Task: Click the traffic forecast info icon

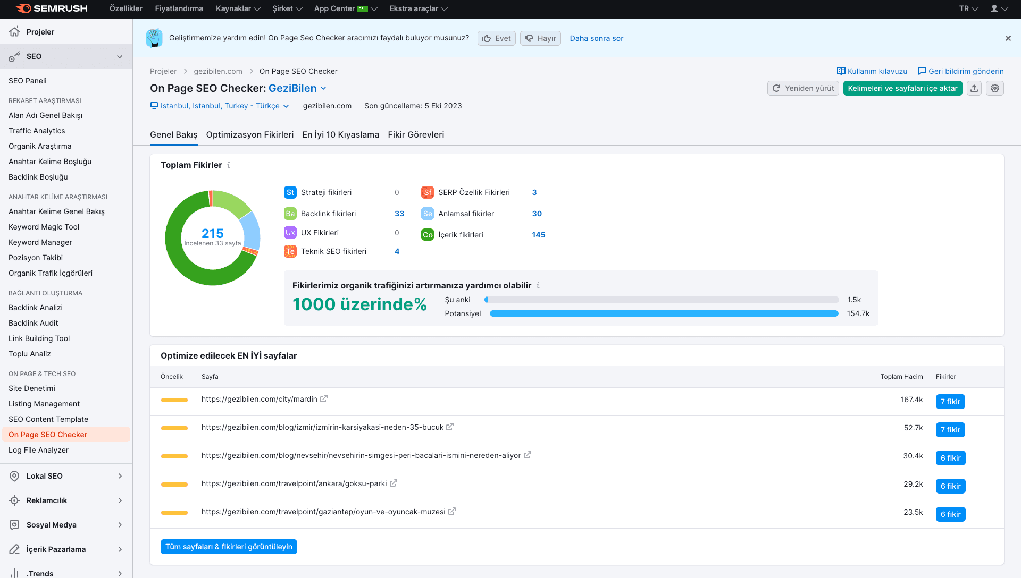Action: 538,285
